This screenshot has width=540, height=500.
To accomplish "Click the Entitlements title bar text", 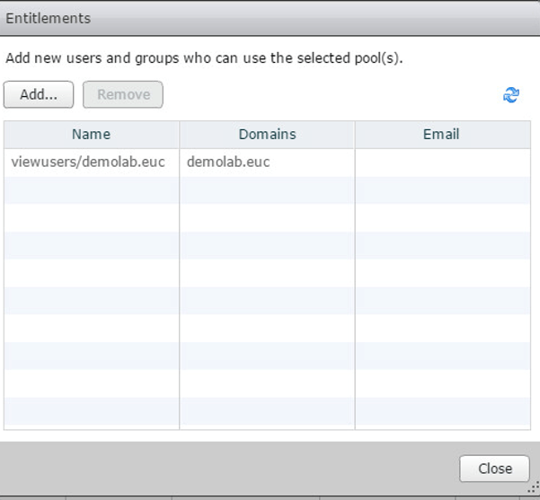I will 48,18.
